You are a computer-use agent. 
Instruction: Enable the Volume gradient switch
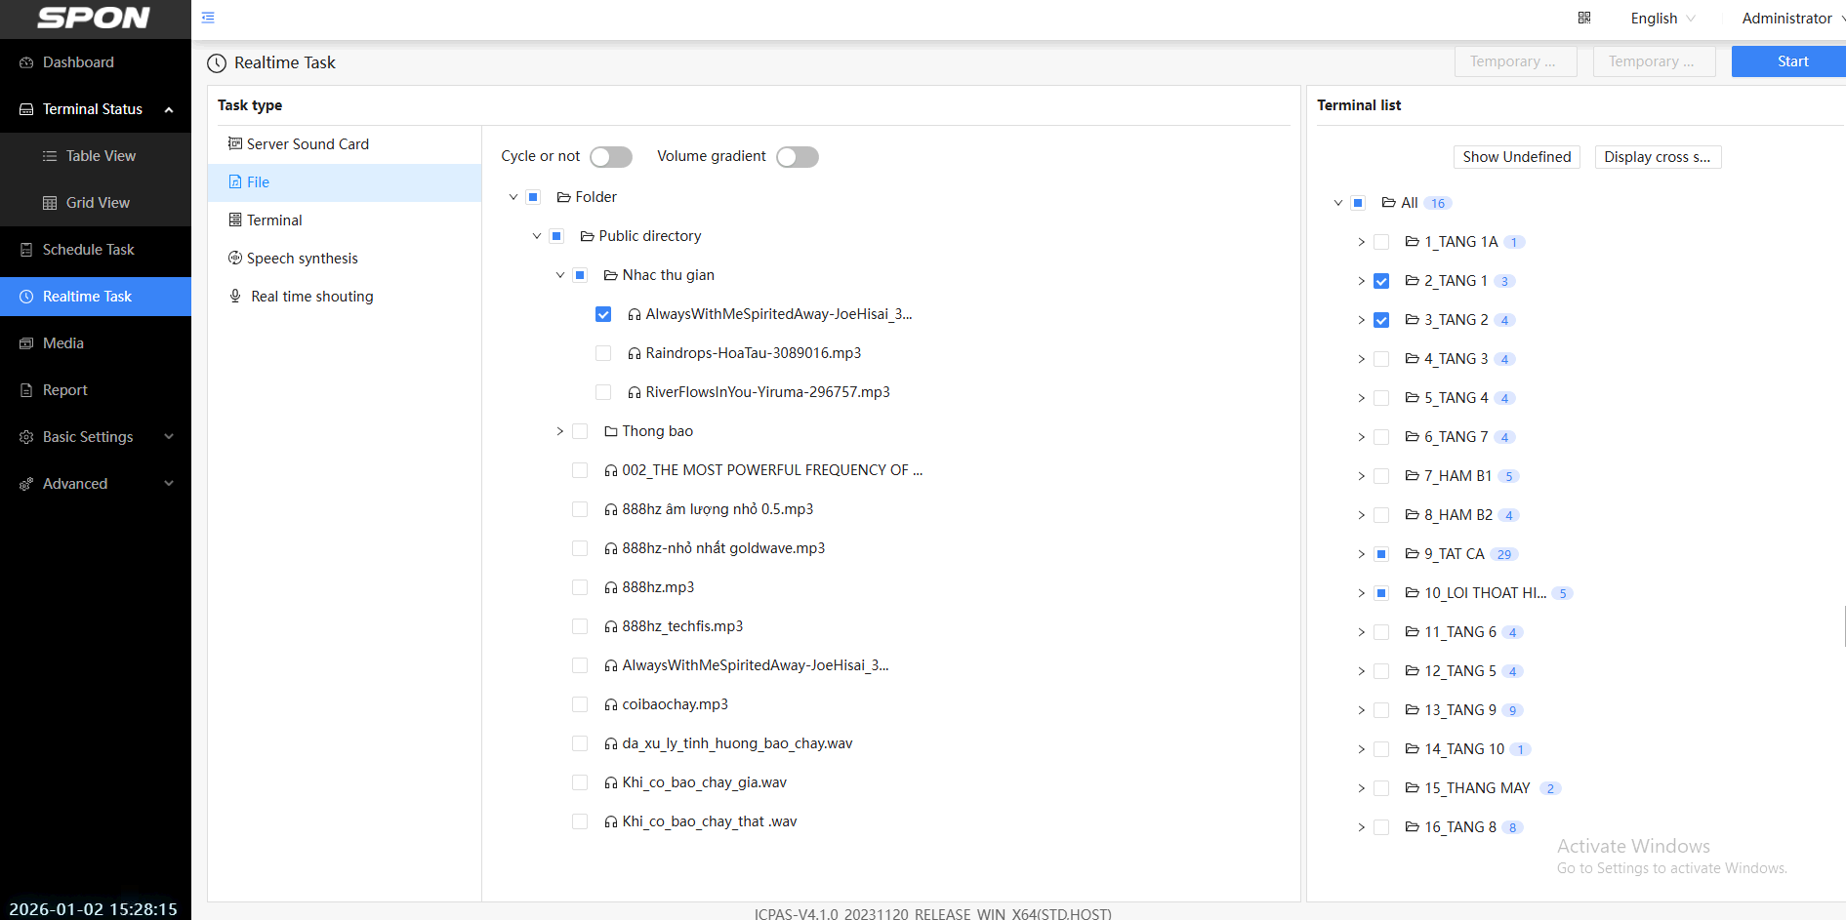tap(797, 157)
